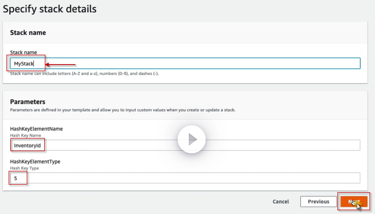
Task: Click the Specify stack details page title
Action: (49, 9)
